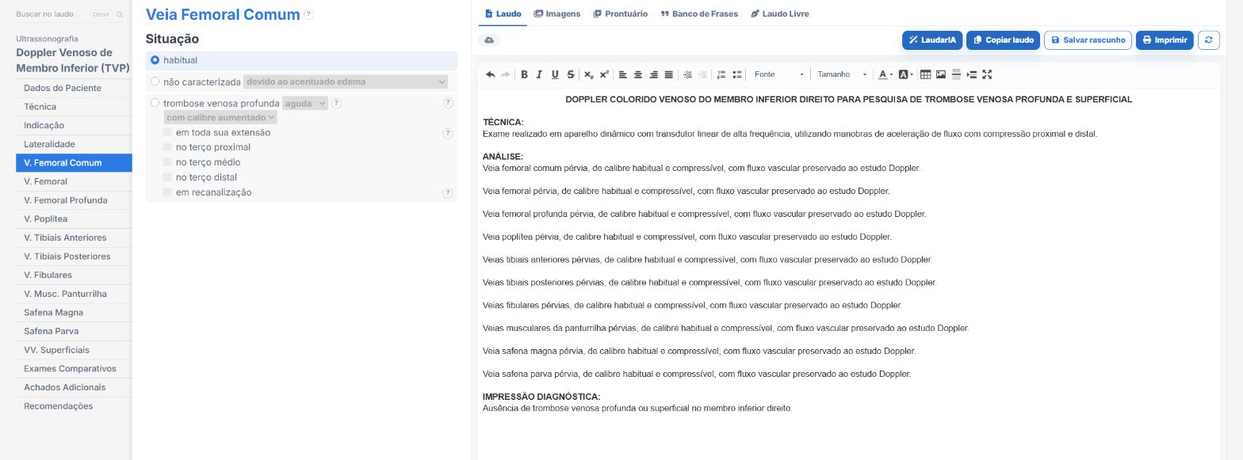The image size is (1243, 460).
Task: Open the text color picker
Action: 885,74
